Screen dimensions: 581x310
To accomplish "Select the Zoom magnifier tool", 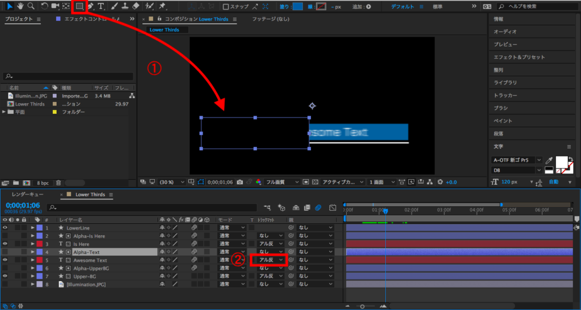I will point(31,6).
